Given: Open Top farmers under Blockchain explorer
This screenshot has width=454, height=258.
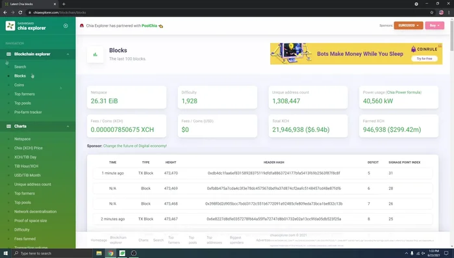Looking at the screenshot, I should pyautogui.click(x=24, y=94).
